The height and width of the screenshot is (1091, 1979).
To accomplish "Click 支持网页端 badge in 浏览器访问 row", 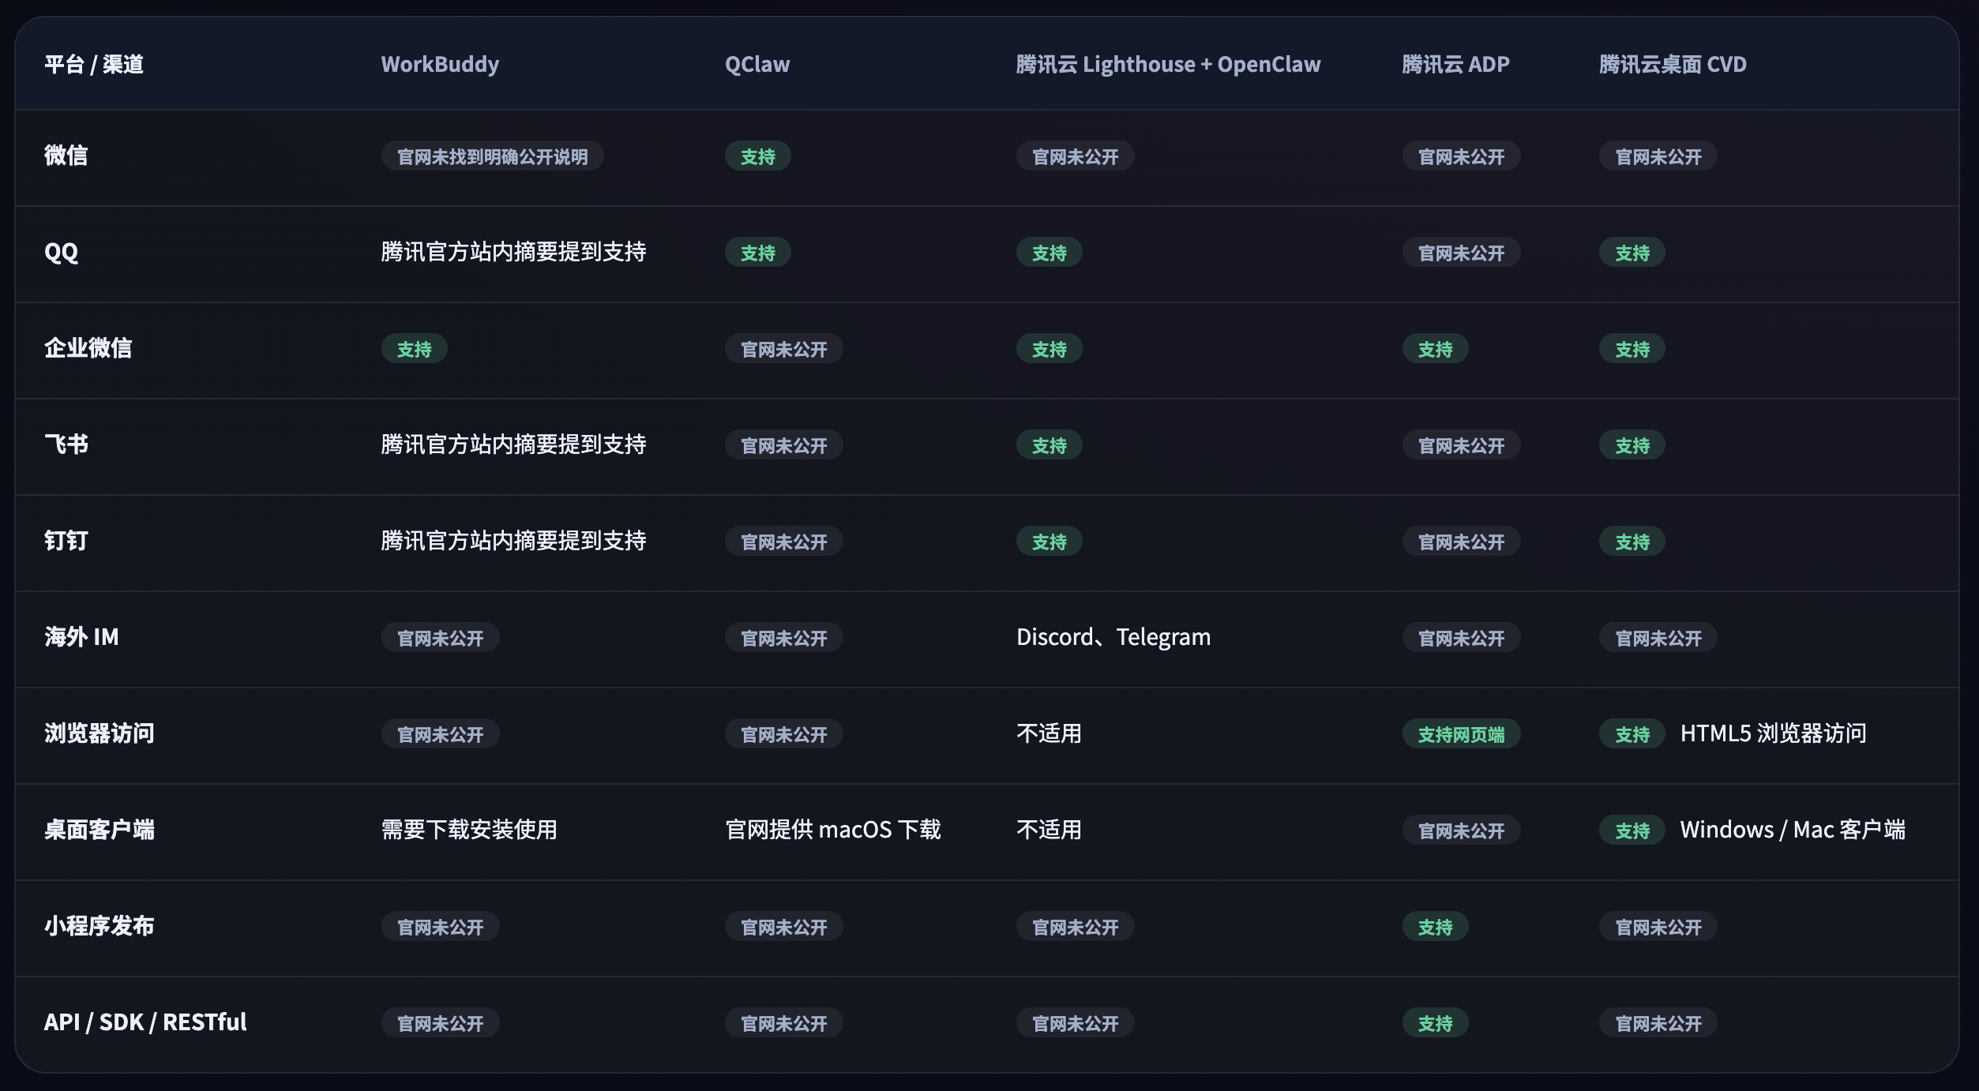I will tap(1460, 734).
